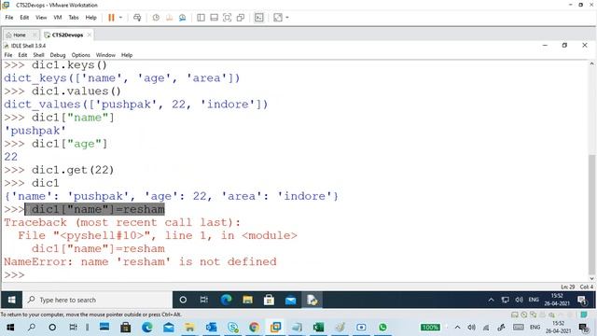The image size is (597, 336).
Task: Click the dic1.get(22) command line
Action: pos(73,170)
